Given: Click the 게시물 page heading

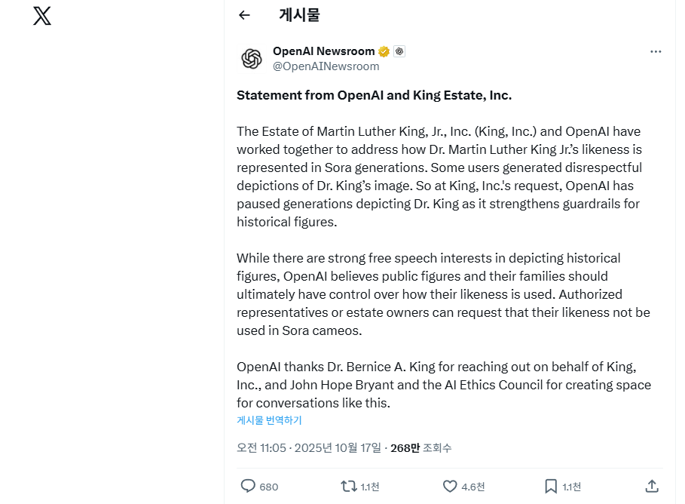Looking at the screenshot, I should pos(299,15).
